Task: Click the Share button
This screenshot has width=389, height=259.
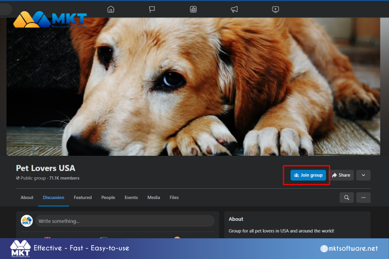Action: 341,175
